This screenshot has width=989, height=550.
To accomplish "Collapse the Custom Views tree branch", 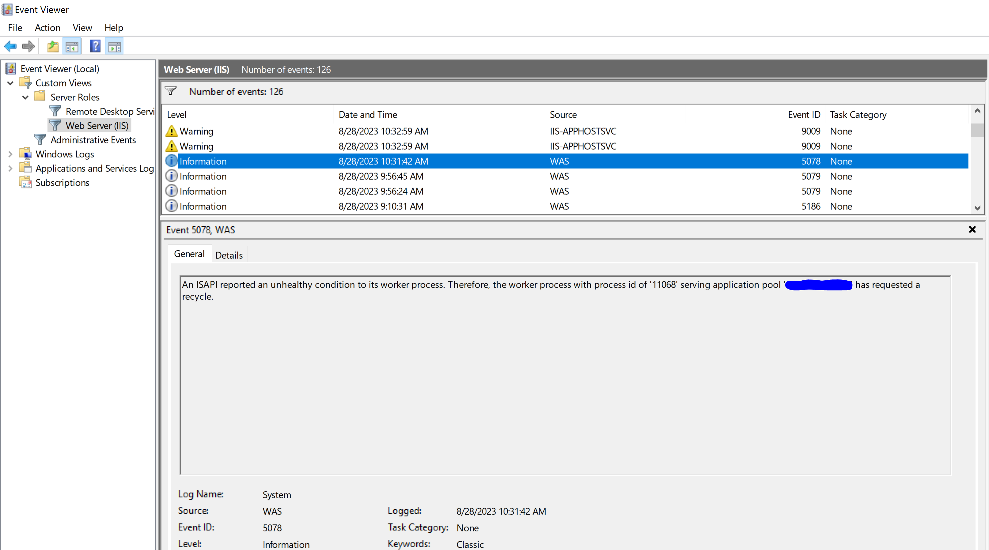I will 10,82.
